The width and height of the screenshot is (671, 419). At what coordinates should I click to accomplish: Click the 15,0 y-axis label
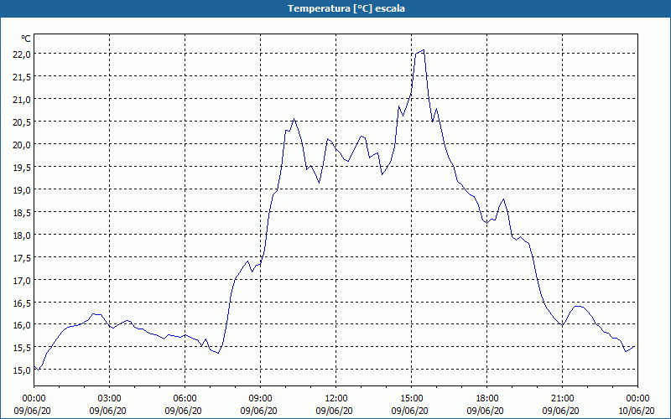tap(22, 370)
